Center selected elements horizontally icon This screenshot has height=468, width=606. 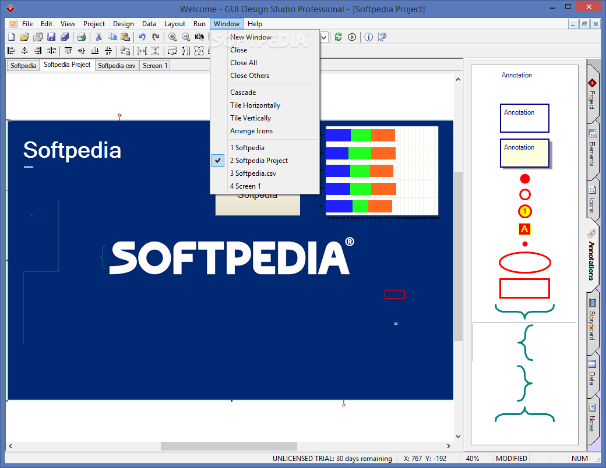tap(24, 51)
